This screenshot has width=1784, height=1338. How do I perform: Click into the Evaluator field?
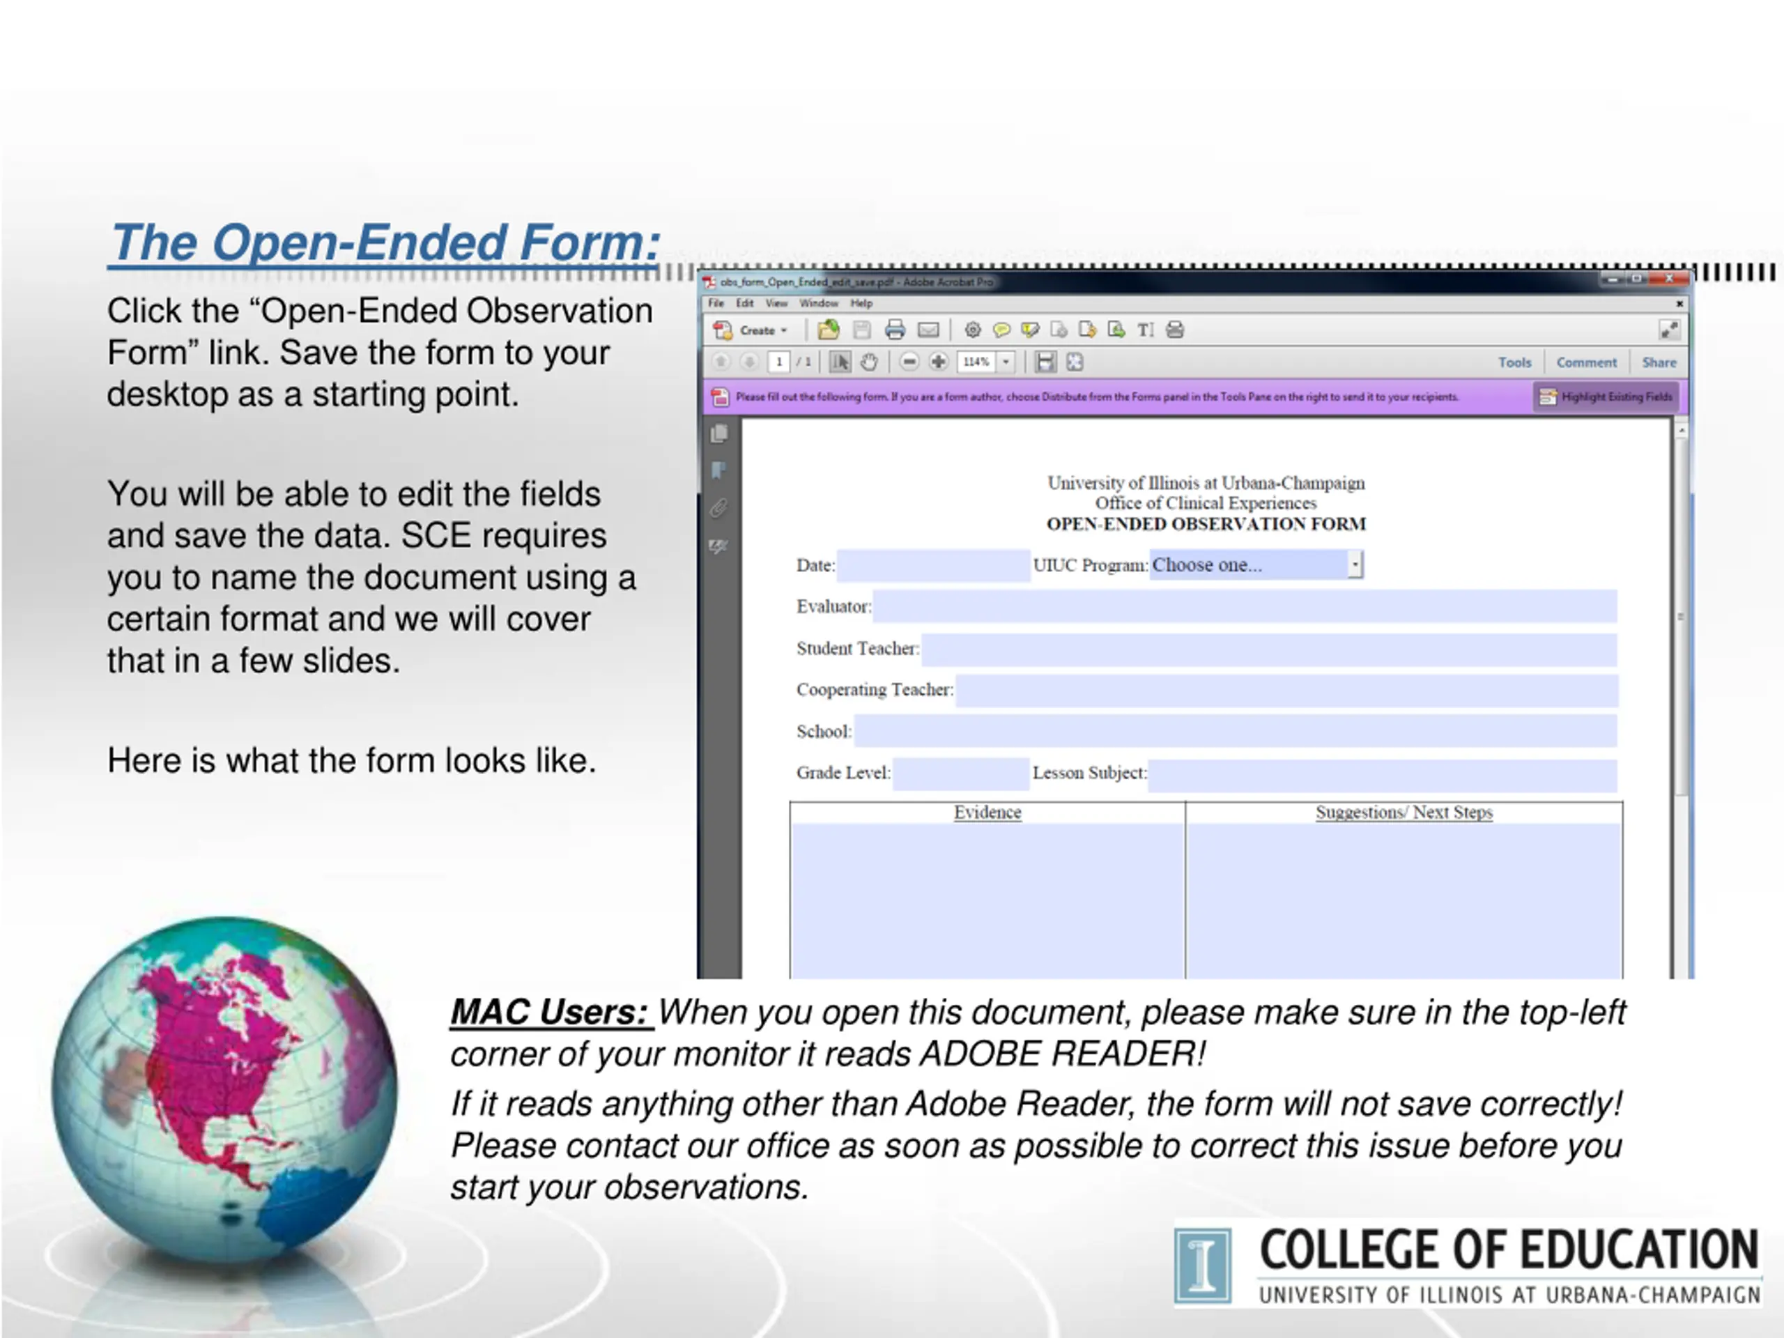point(1245,606)
